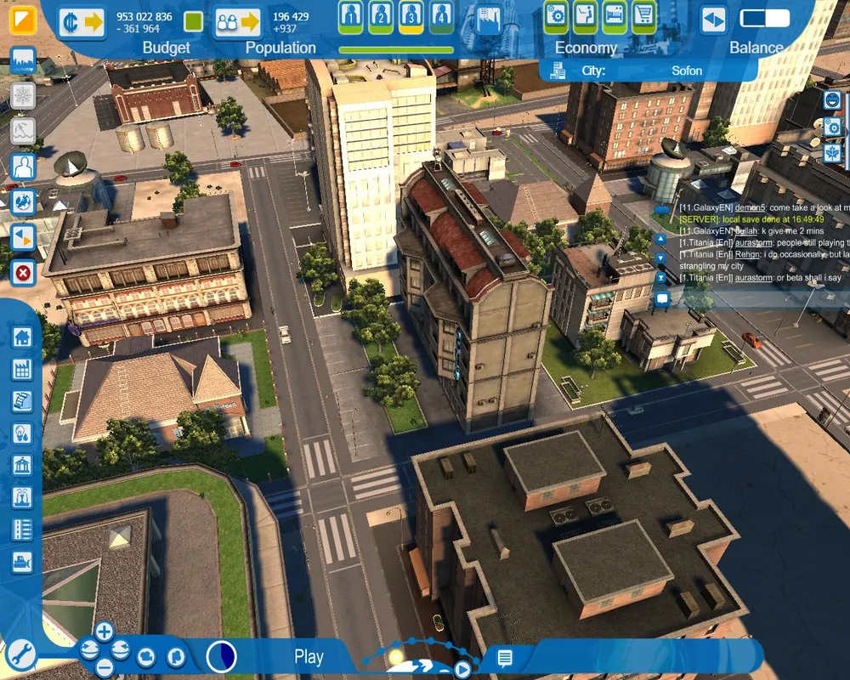850x680 pixels.
Task: Click the SERVER local save message
Action: [x=751, y=219]
